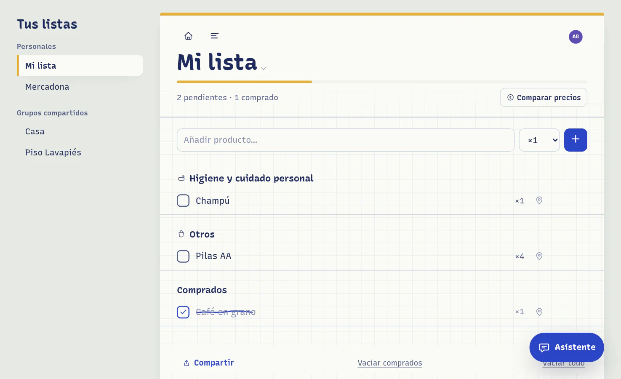Click the ×1 quantity of Café en grano
The image size is (621, 379).
(520, 312)
